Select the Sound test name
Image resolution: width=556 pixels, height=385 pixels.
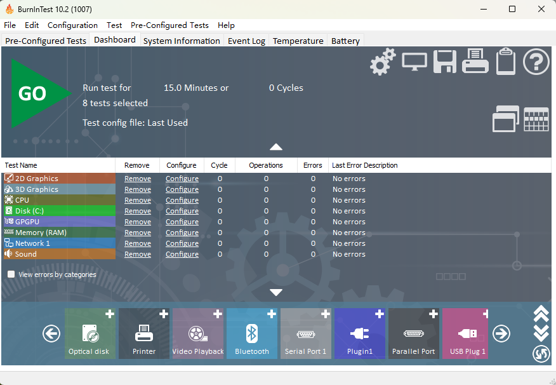pyautogui.click(x=60, y=253)
